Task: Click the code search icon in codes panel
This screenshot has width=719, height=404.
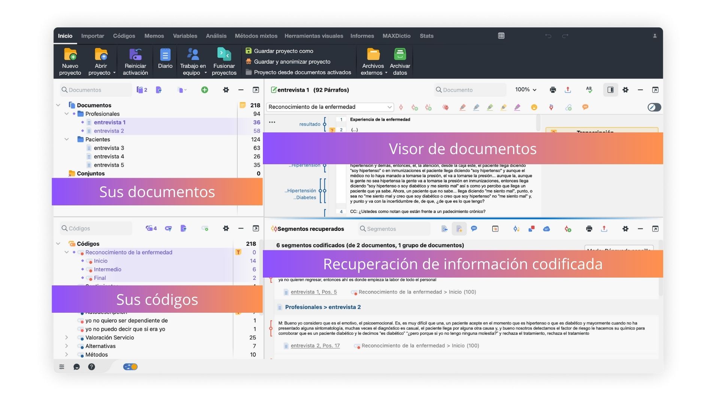Action: (63, 229)
